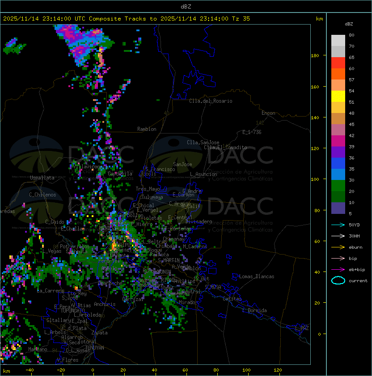Click the 'Divisadero' map label

pos(199,221)
